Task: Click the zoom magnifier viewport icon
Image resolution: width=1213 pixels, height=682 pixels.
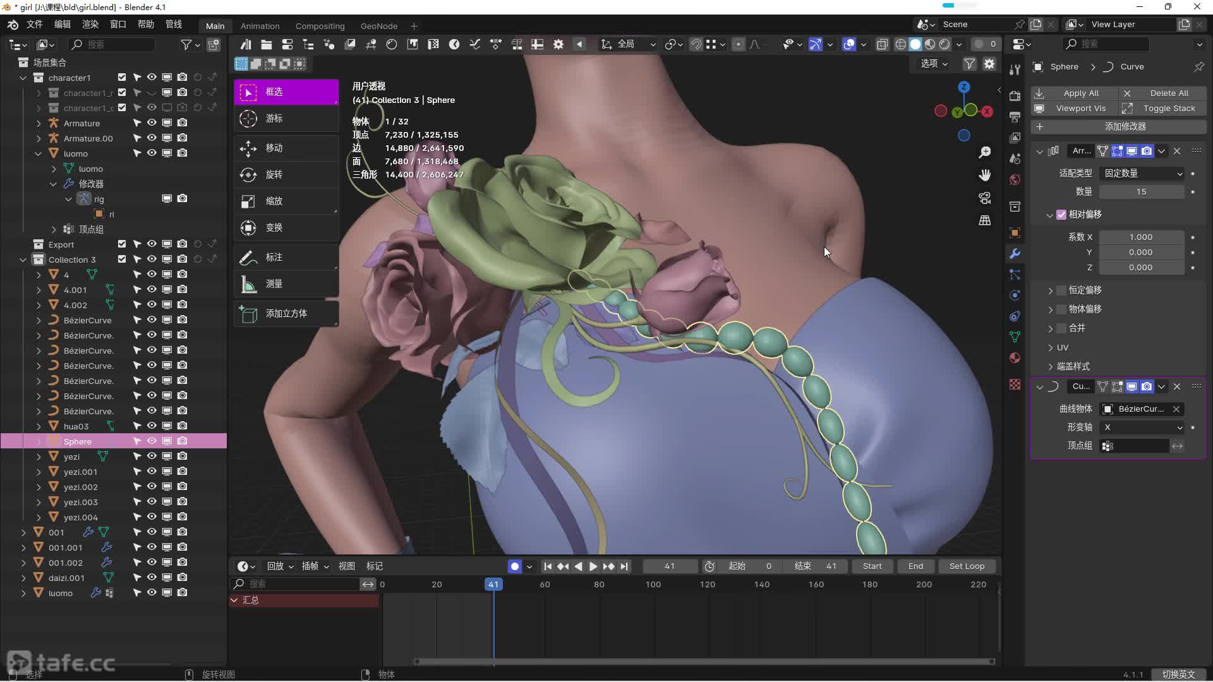Action: click(984, 152)
